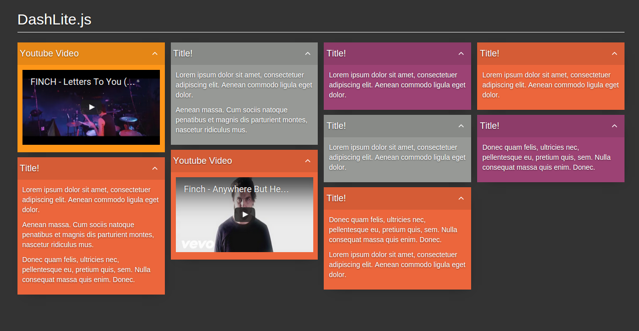Collapse the orange Title! widget with only one Lorem paragraph
Viewport: 639px width, 331px height.
(x=615, y=53)
